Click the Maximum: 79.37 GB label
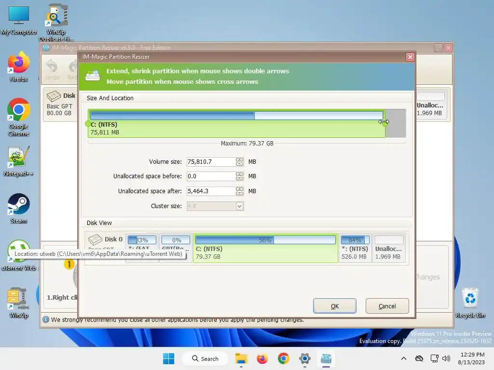This screenshot has height=370, width=494. [x=247, y=144]
